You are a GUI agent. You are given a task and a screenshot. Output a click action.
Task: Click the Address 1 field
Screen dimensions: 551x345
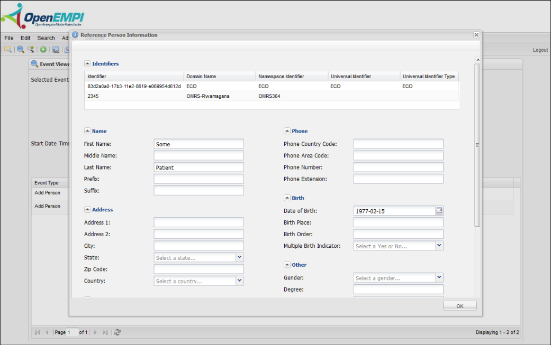coord(198,222)
